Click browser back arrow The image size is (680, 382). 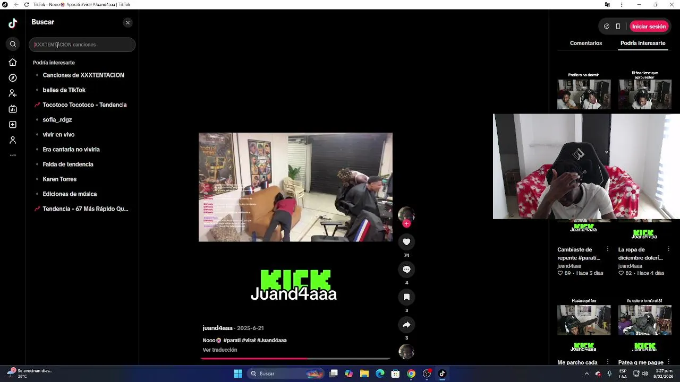(x=16, y=4)
